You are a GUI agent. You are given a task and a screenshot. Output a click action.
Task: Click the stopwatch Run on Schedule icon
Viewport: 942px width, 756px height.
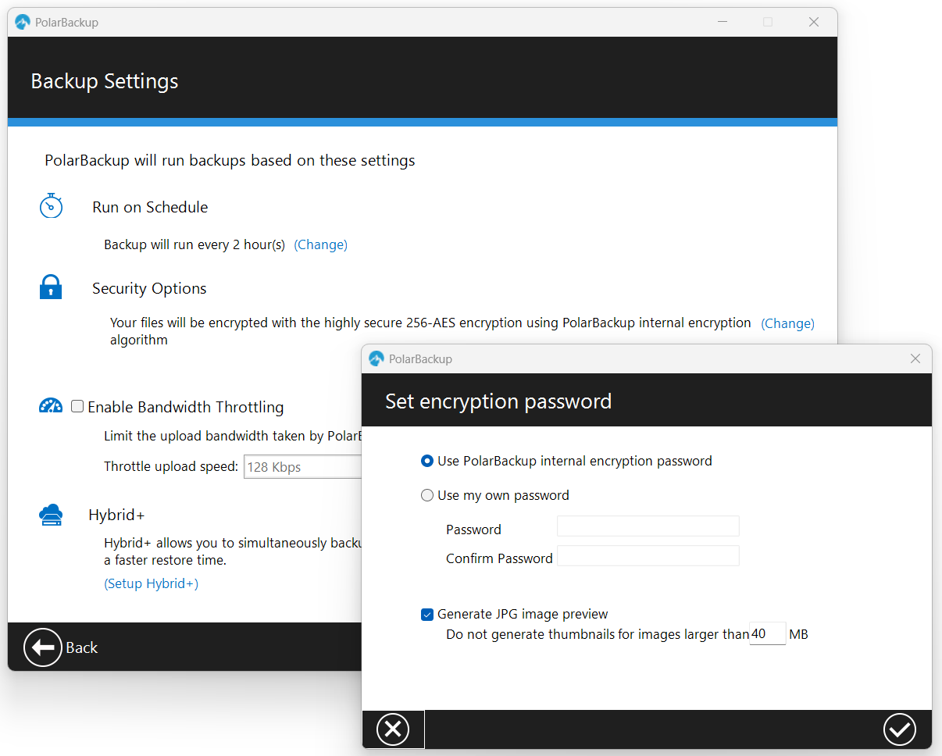tap(51, 206)
